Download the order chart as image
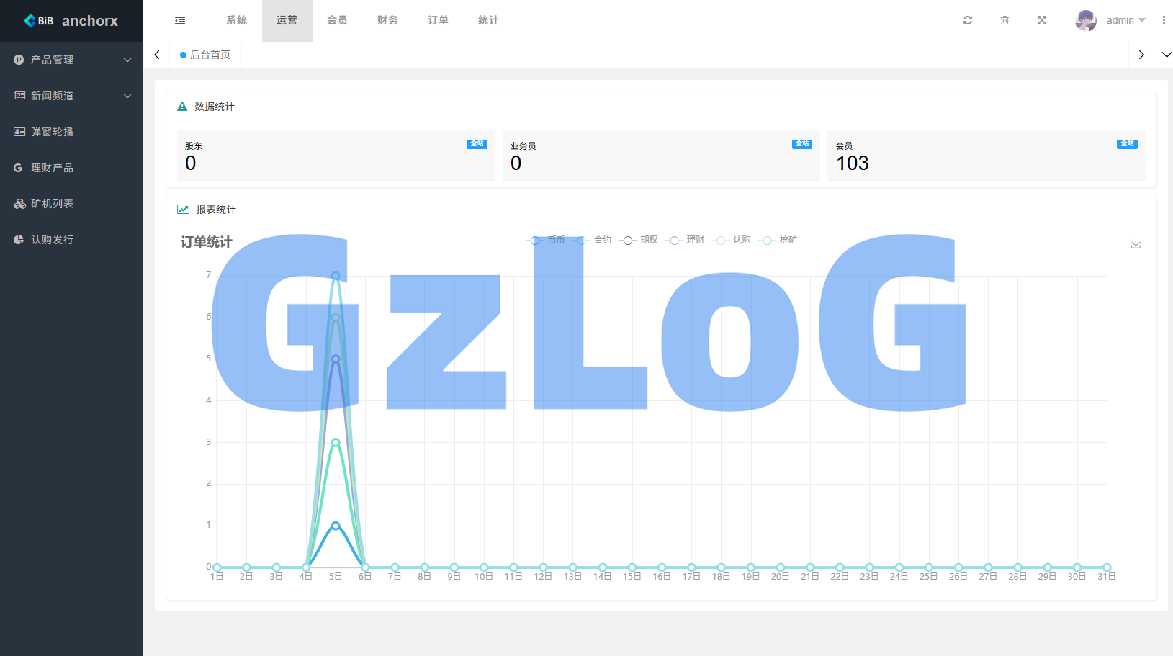 click(1136, 243)
